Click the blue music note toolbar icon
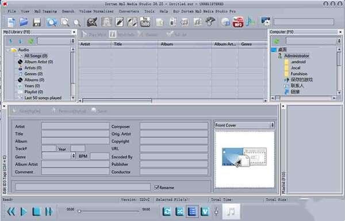This screenshot has width=345, height=221. click(250, 22)
